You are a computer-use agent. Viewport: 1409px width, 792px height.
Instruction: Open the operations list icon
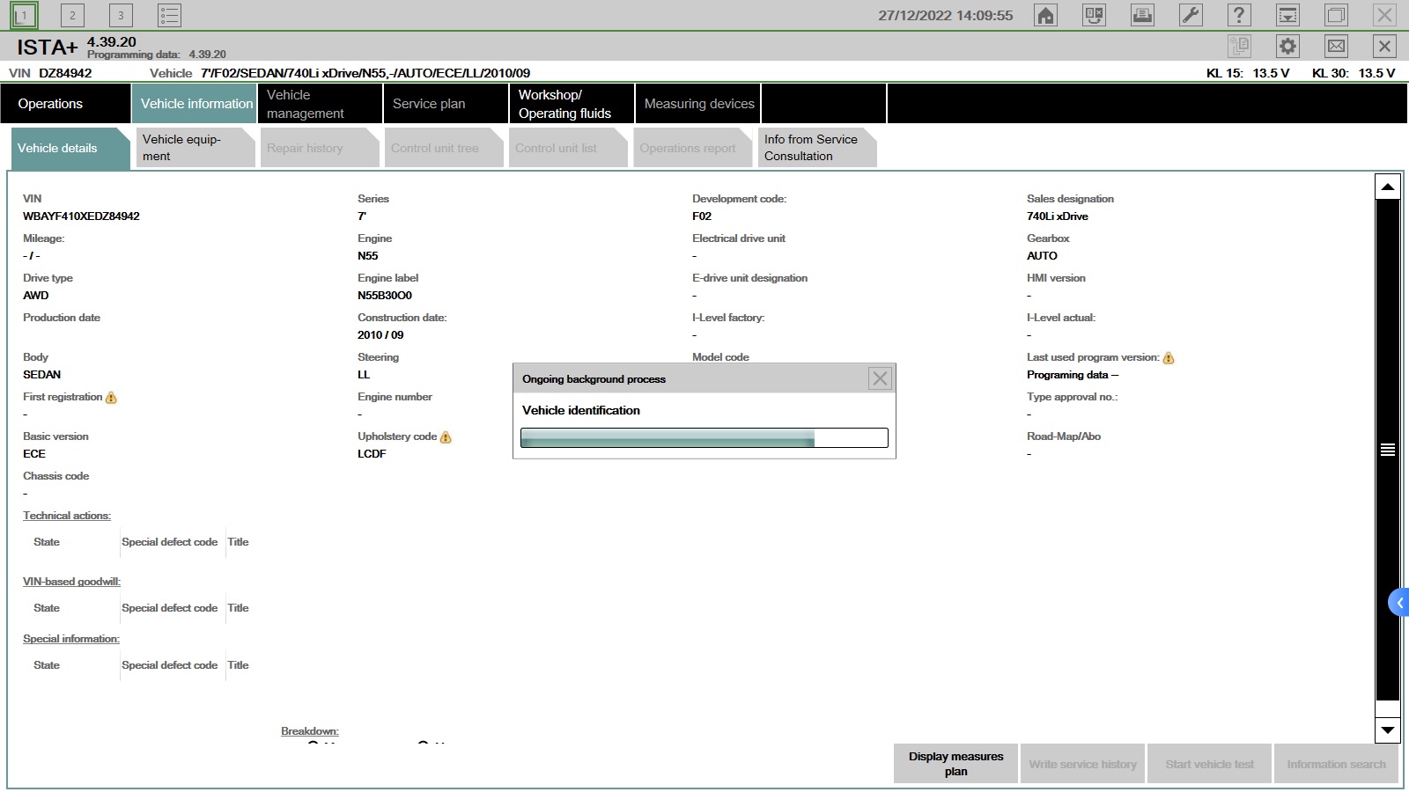coord(169,15)
